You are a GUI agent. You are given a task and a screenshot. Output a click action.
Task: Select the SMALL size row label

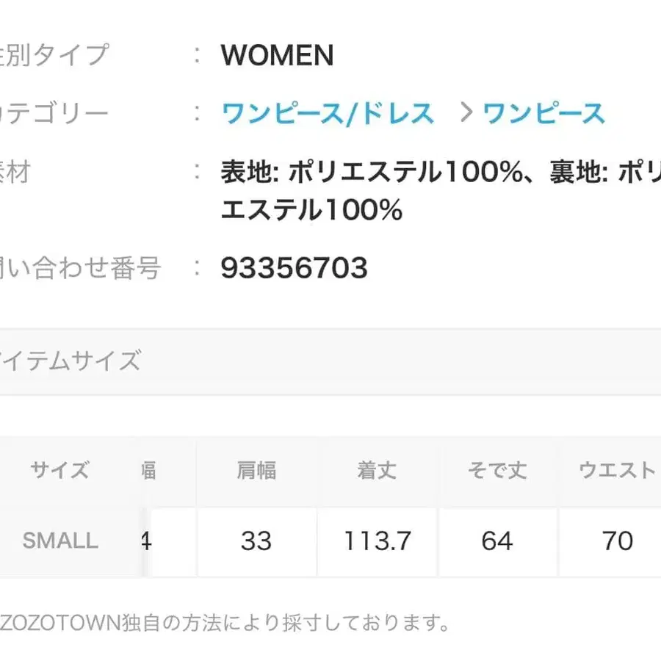click(x=60, y=541)
